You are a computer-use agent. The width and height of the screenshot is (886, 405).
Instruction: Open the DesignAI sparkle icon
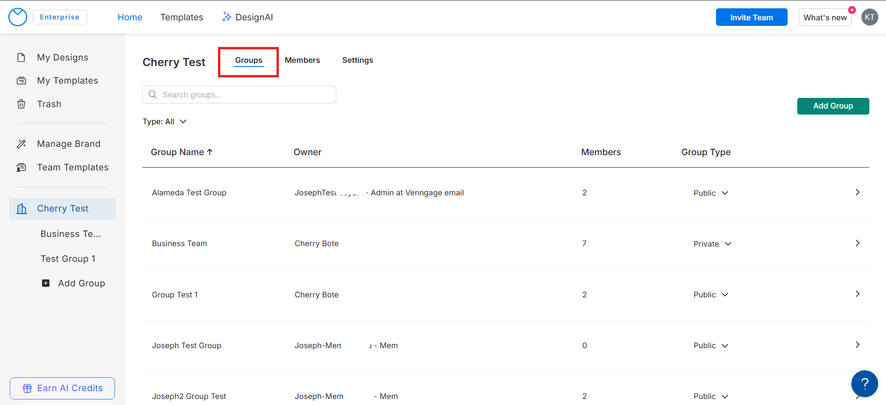click(x=226, y=17)
